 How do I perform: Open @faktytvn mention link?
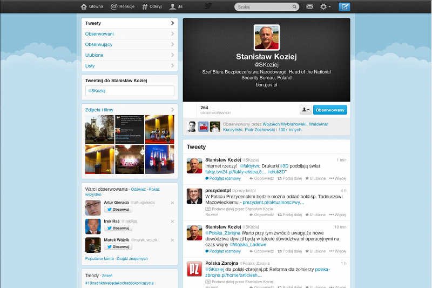click(x=249, y=166)
